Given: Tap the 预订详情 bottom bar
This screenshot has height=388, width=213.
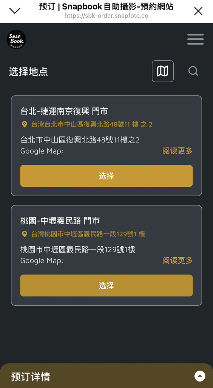Looking at the screenshot, I should pos(106,375).
